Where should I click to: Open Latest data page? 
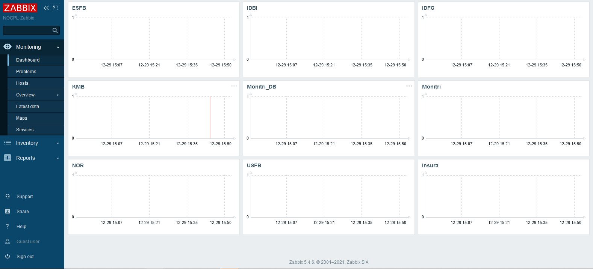(36, 107)
